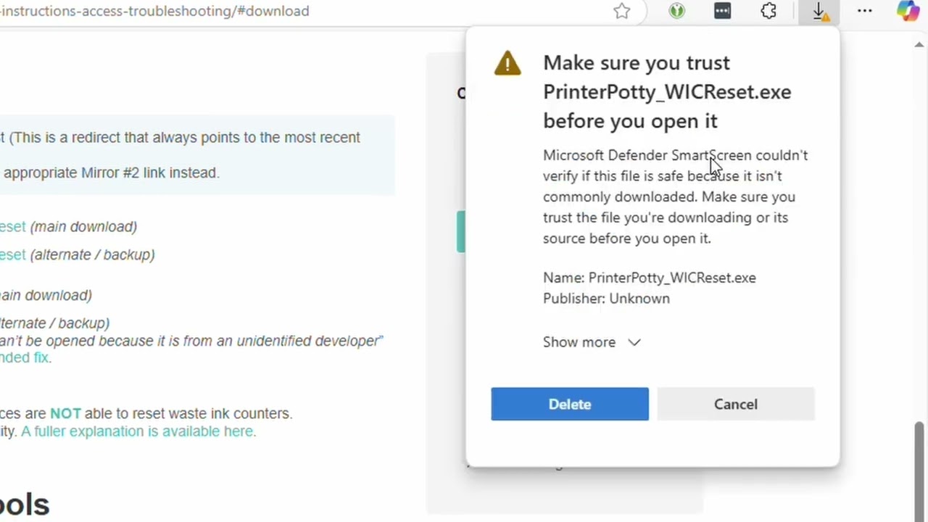The width and height of the screenshot is (928, 522).
Task: Follow the teal link ending in "fix."
Action: 25,357
